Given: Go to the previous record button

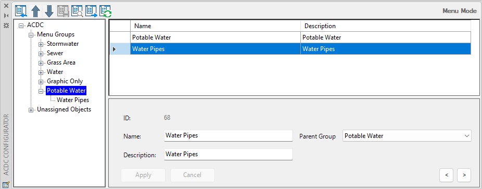Looking at the screenshot, I should pyautogui.click(x=447, y=175).
